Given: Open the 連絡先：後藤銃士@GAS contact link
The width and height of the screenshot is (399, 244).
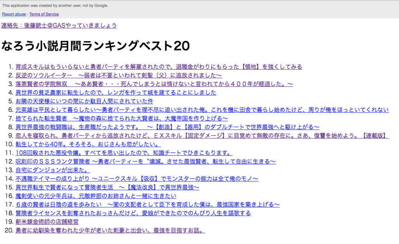Looking at the screenshot, I should coord(59,25).
